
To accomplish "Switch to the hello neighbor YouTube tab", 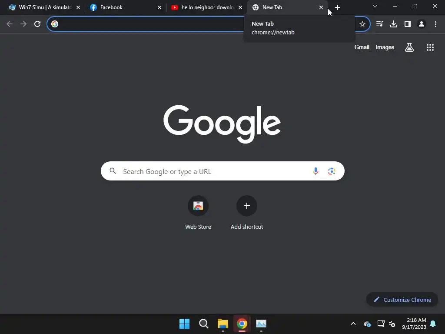I will click(x=206, y=7).
